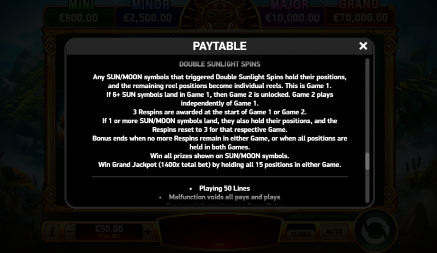Screen dimensions: 437x253
Task: Click the red WIN display panel
Action: coord(220,233)
